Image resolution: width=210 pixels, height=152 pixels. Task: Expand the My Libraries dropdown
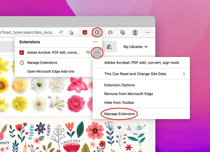click(x=136, y=47)
